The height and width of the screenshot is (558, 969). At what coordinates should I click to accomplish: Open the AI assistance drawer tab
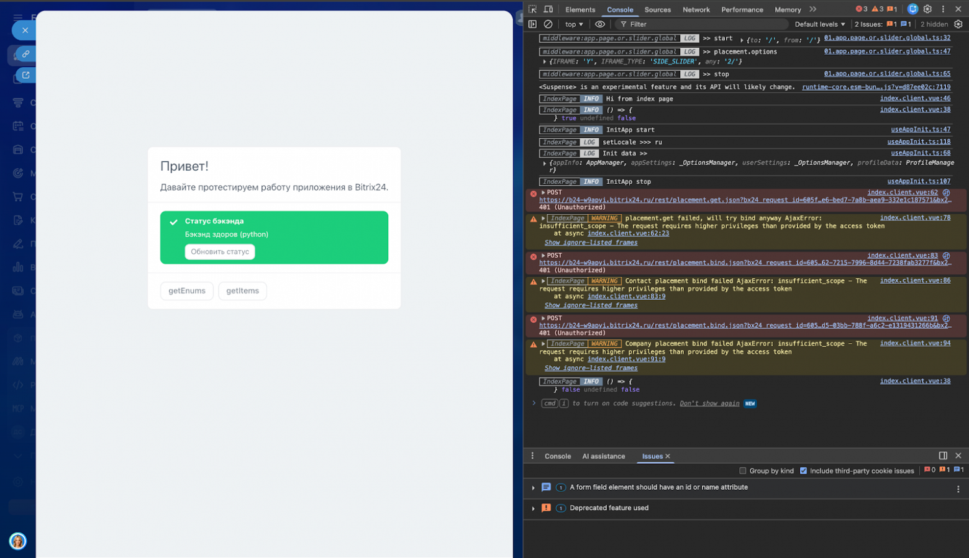(x=603, y=456)
